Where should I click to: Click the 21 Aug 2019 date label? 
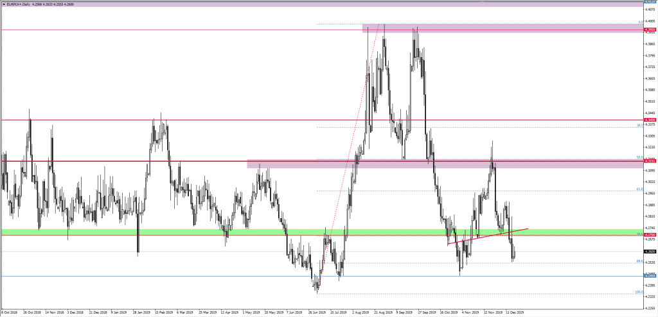383,313
